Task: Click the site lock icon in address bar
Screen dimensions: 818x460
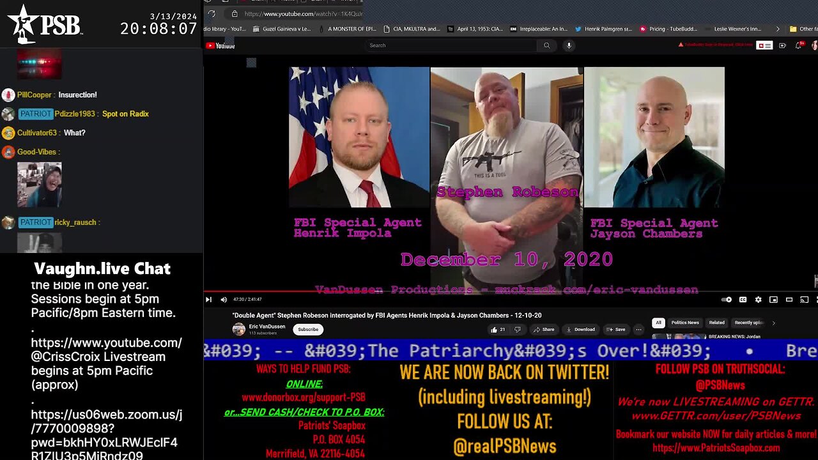Action: click(x=235, y=13)
